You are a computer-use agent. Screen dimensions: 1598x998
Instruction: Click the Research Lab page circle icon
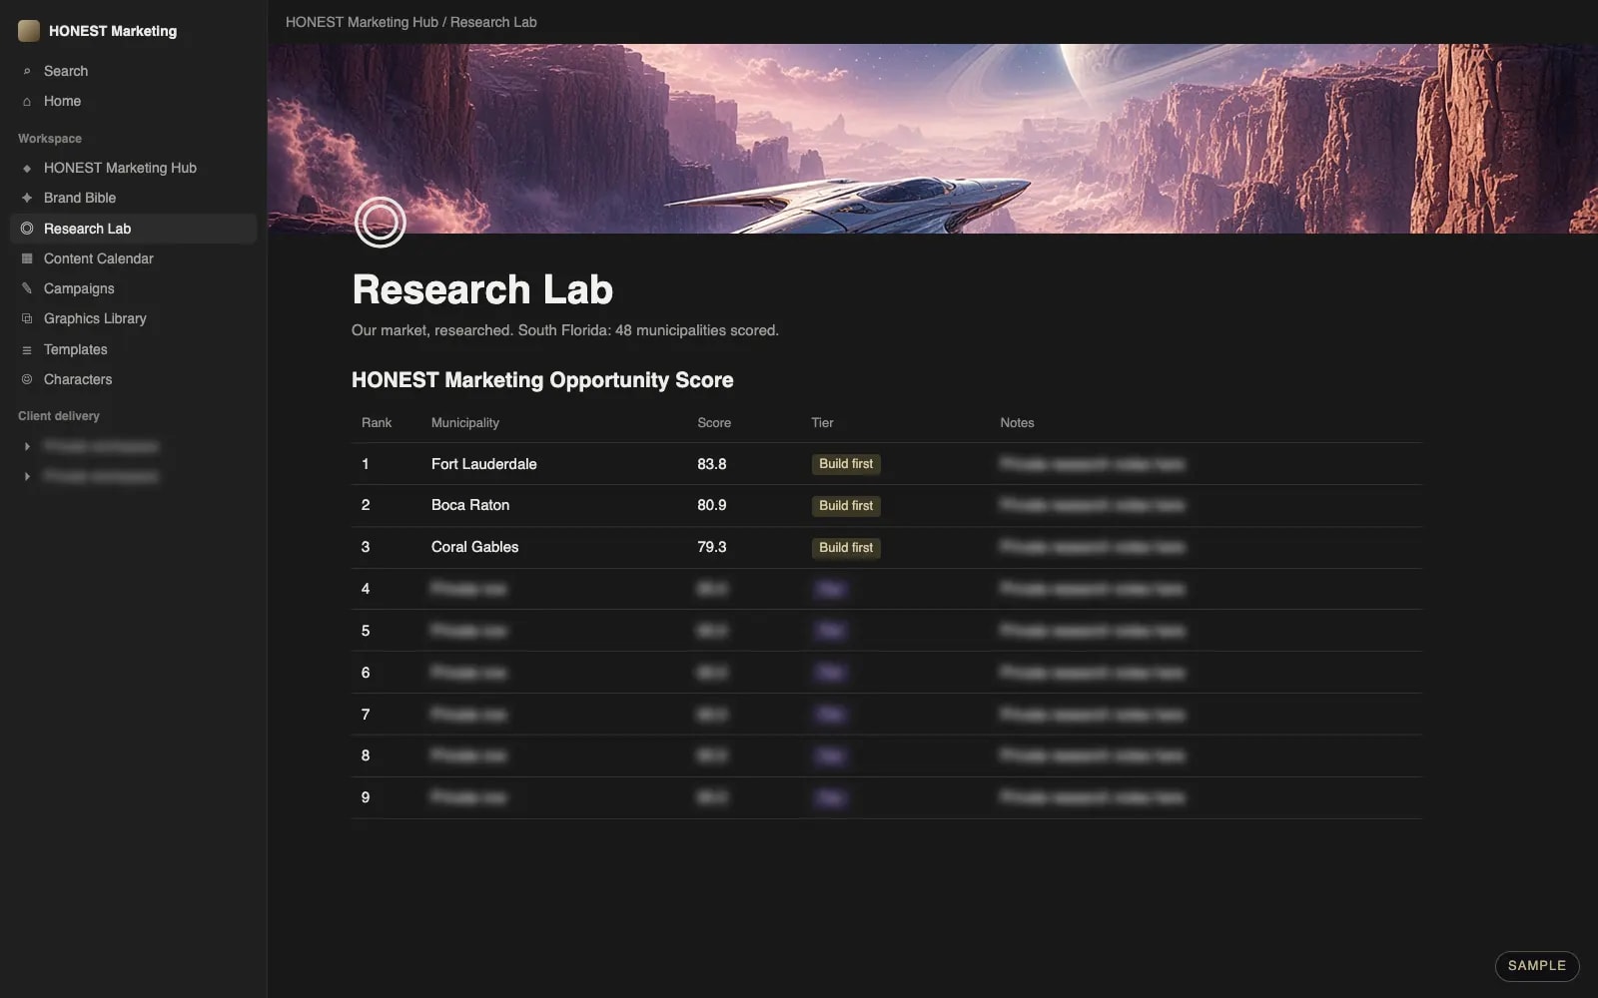pos(381,222)
